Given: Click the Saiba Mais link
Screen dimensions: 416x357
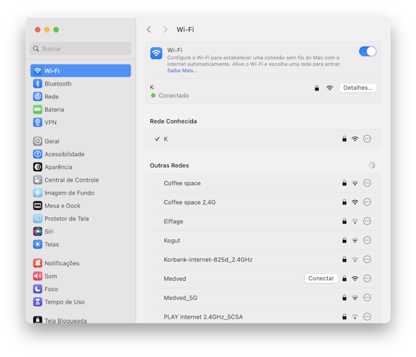Looking at the screenshot, I should [x=182, y=71].
